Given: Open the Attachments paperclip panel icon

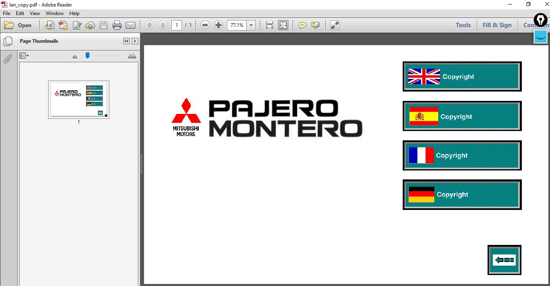Looking at the screenshot, I should pyautogui.click(x=8, y=59).
